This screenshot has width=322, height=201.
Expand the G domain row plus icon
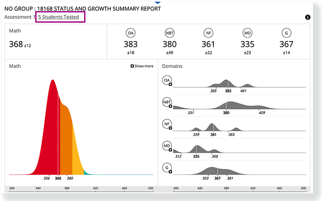pos(170,172)
